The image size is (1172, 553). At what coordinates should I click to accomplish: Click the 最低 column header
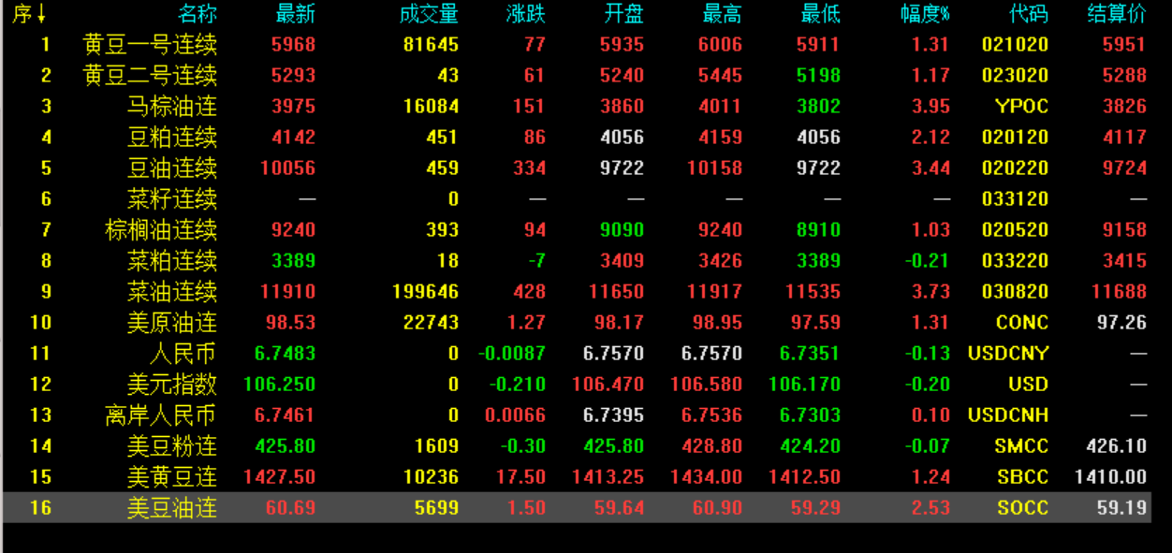click(x=821, y=14)
